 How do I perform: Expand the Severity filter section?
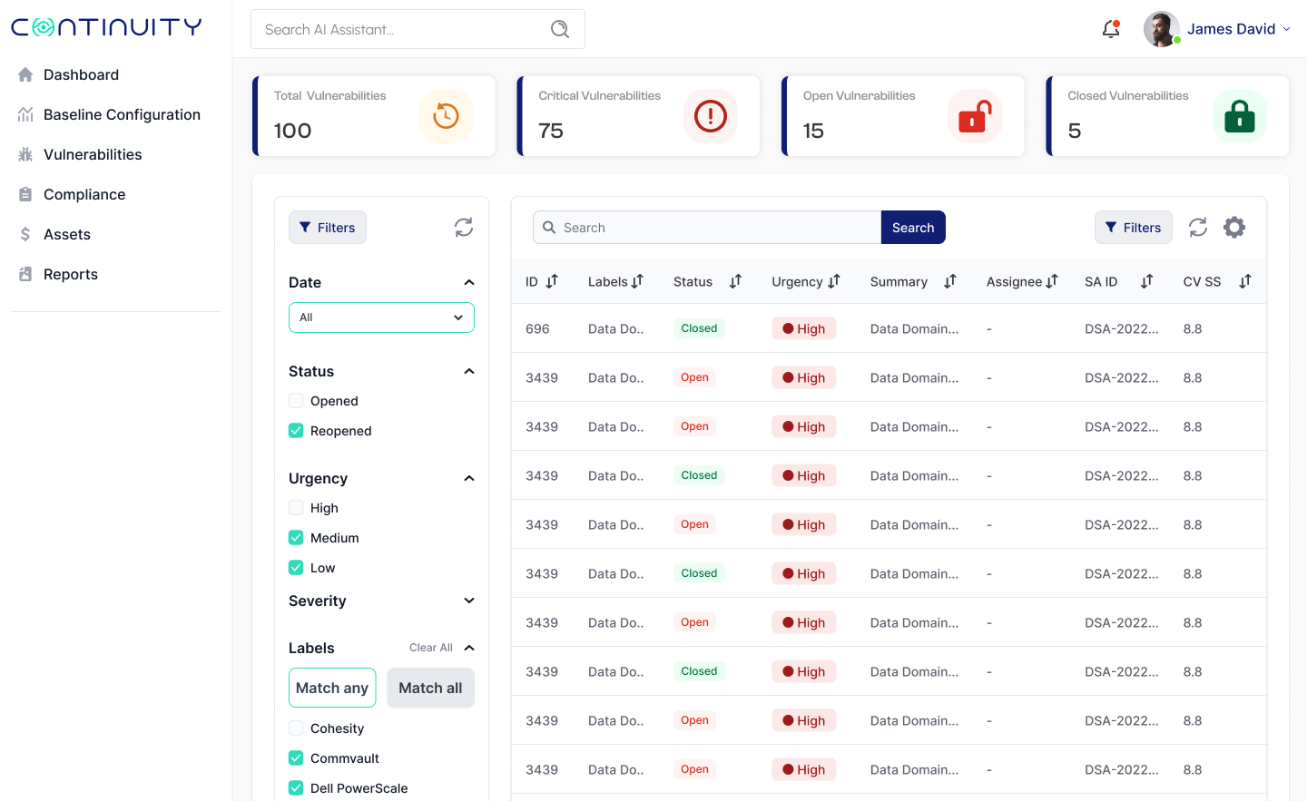pos(468,601)
